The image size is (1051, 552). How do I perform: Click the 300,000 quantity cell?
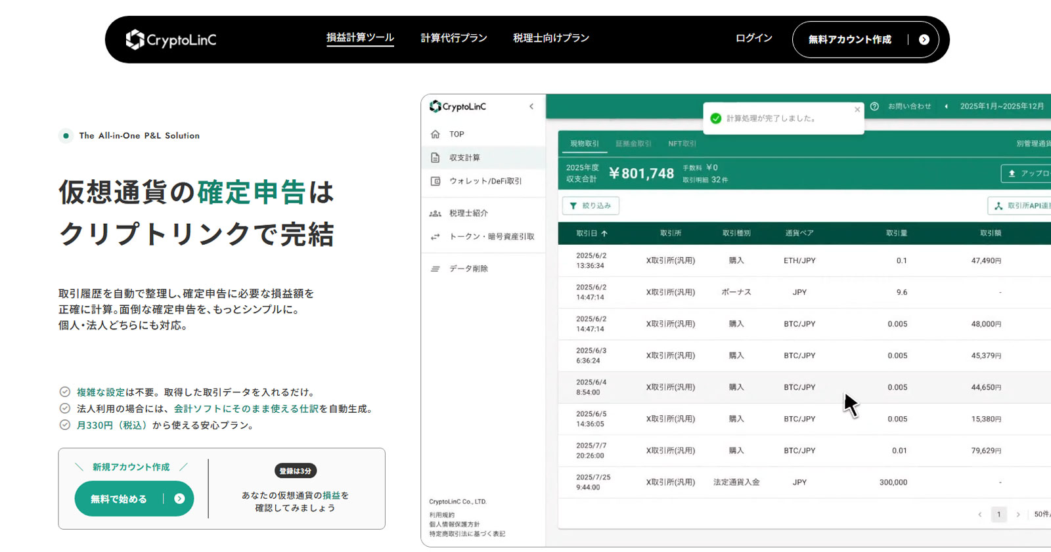(x=893, y=482)
